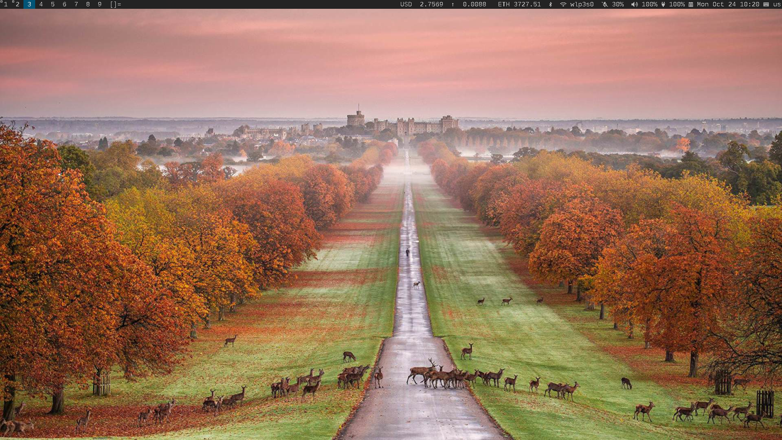
Task: Click the battery plug icon
Action: pyautogui.click(x=663, y=4)
